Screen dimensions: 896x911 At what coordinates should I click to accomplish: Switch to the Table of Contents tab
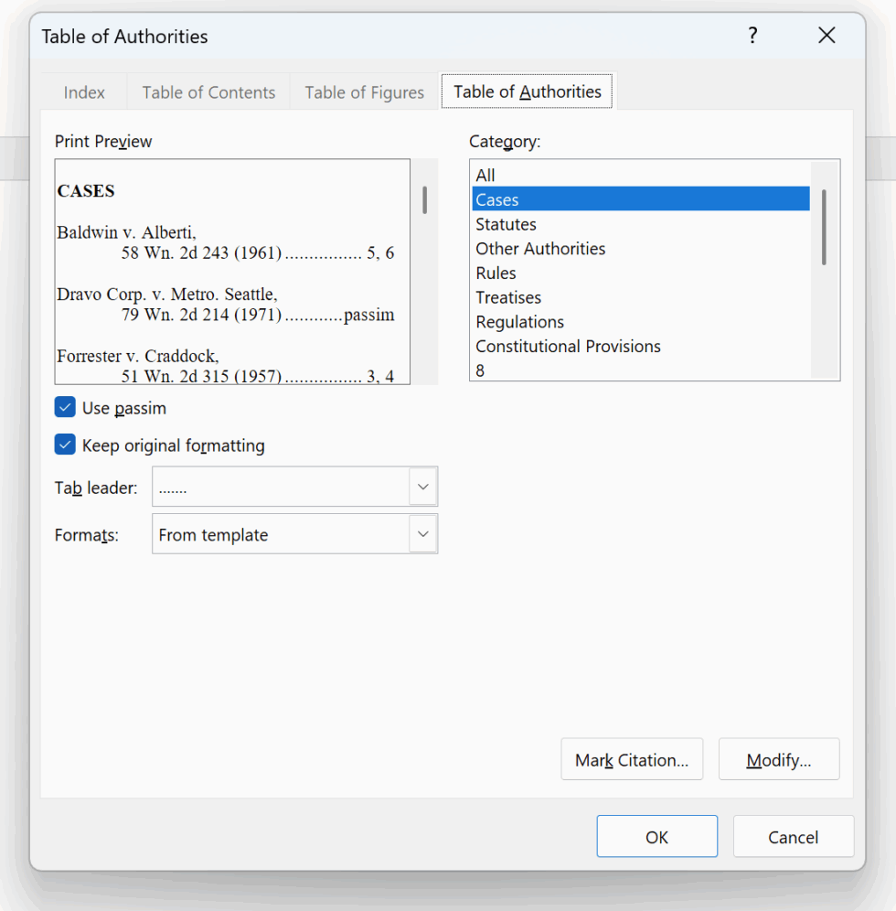pos(208,91)
